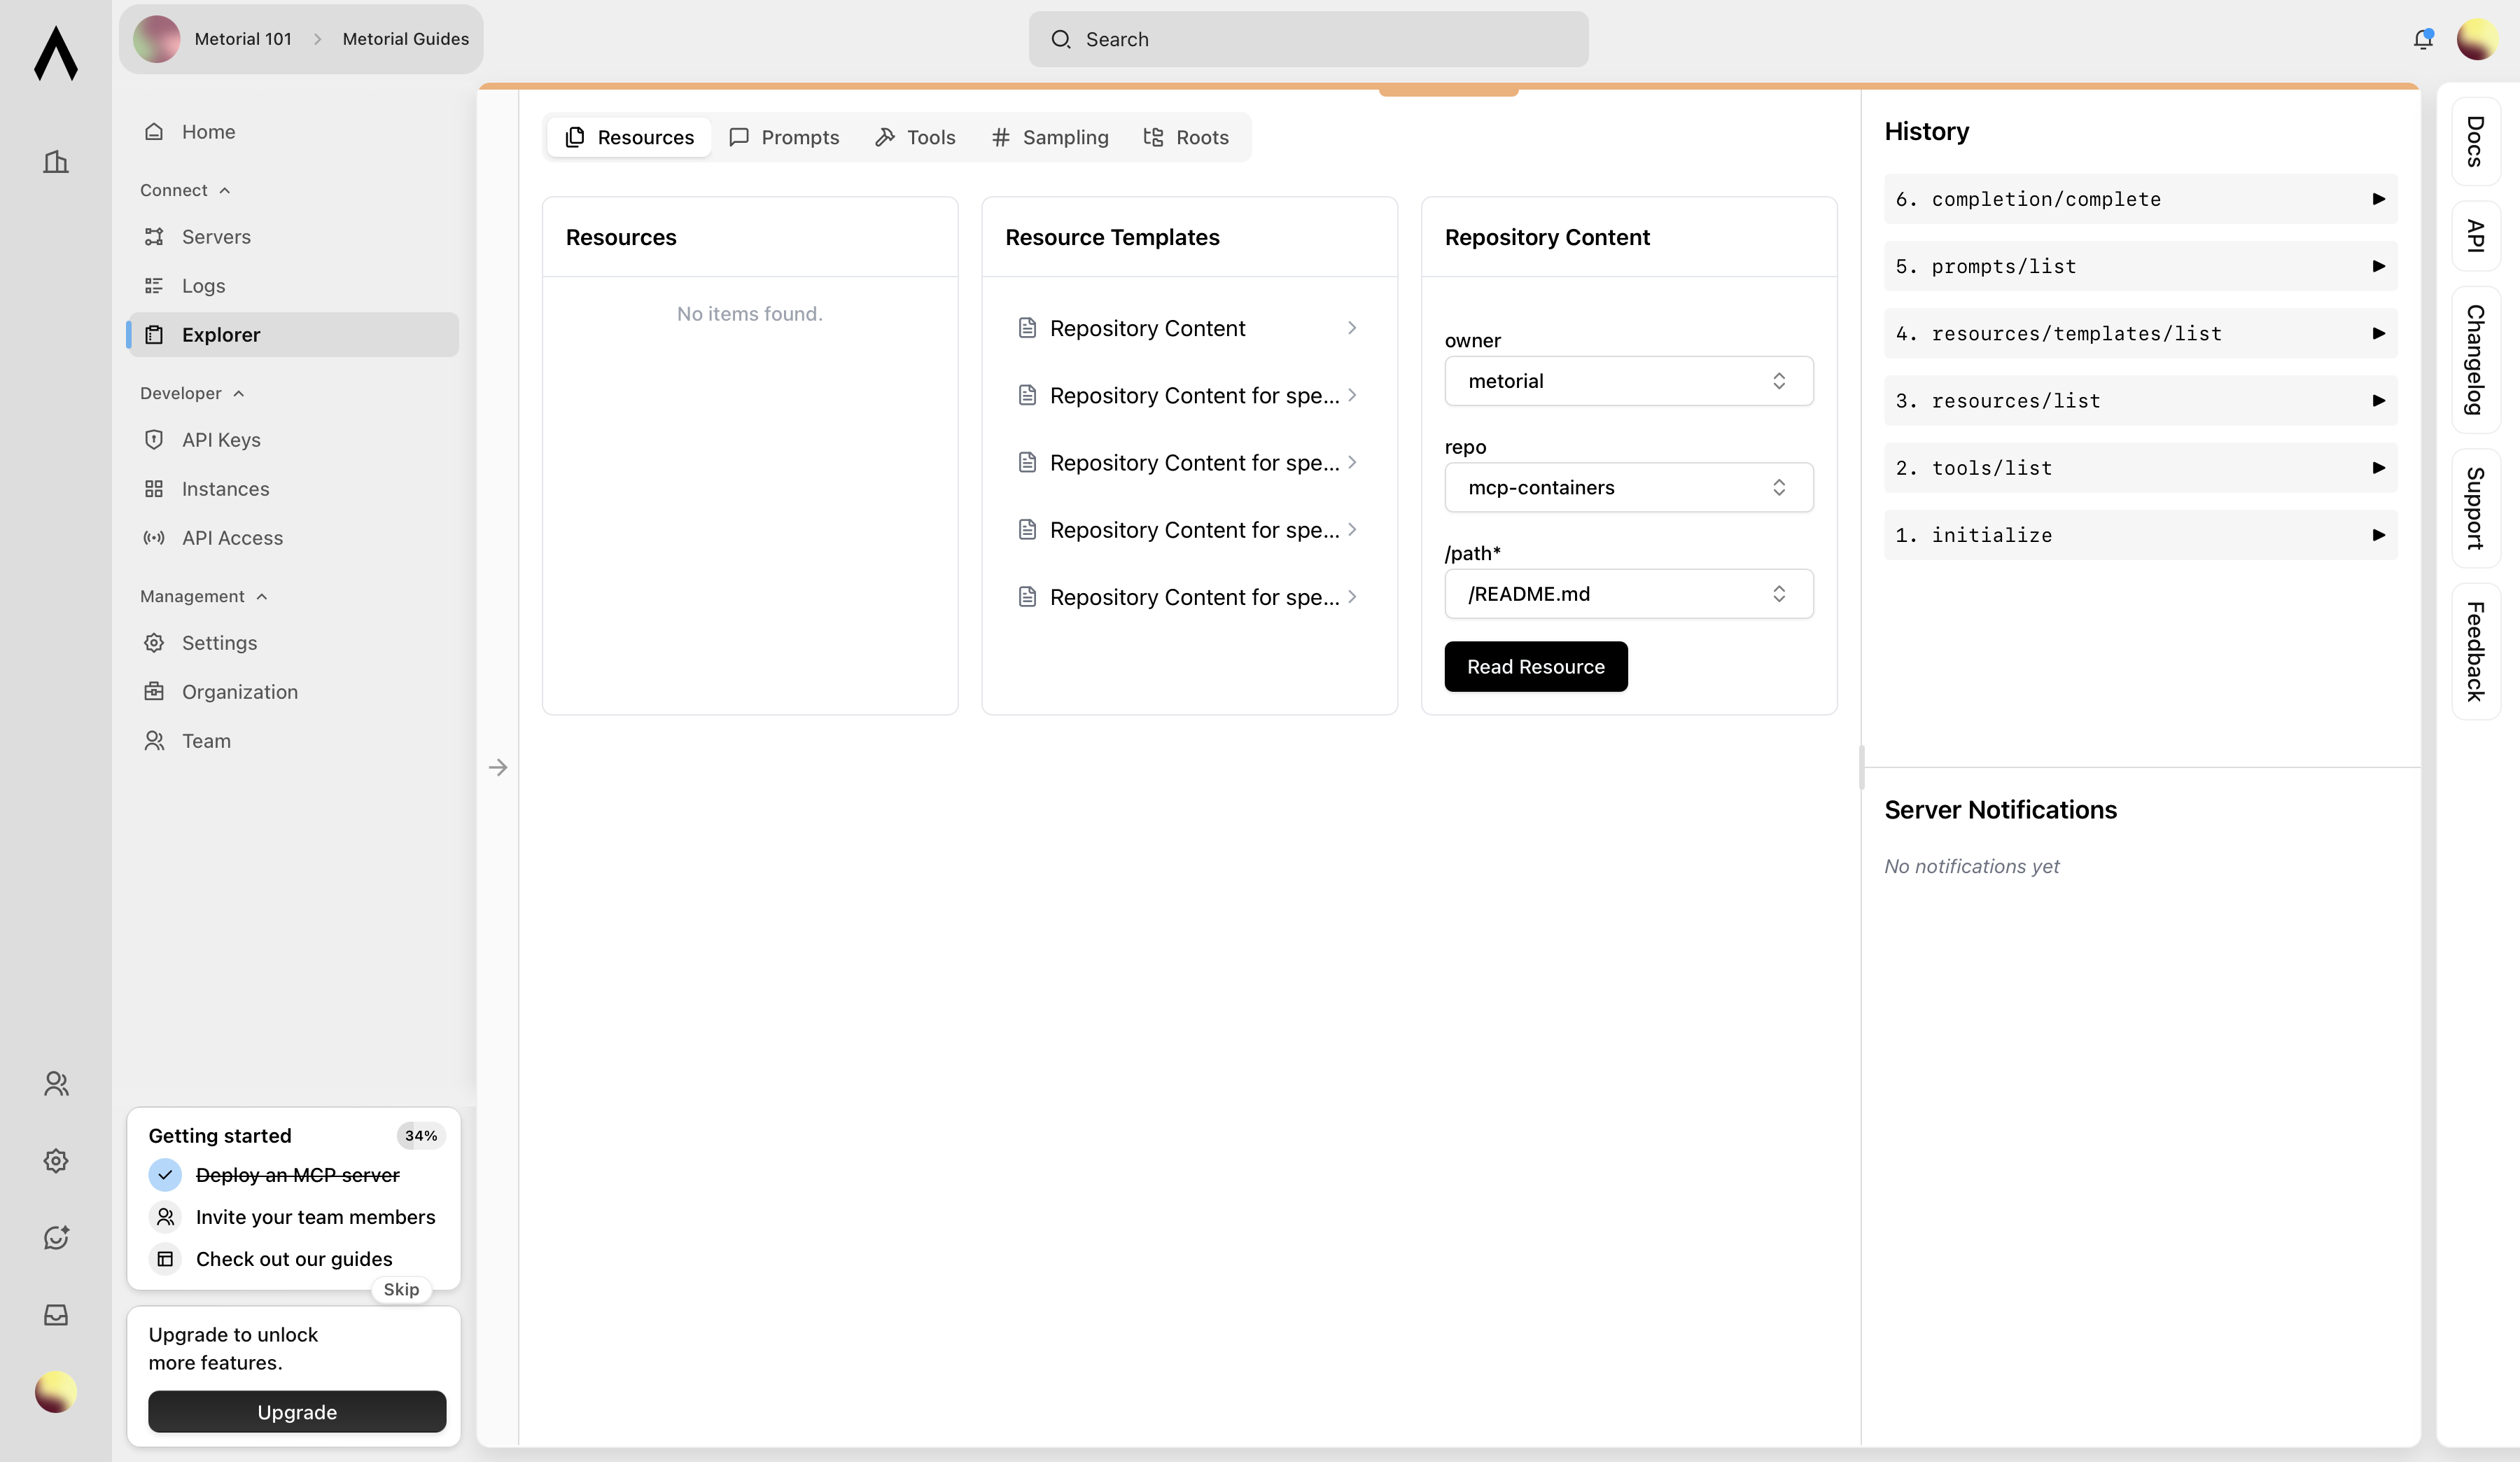Expand the tools/list history entry
The height and width of the screenshot is (1462, 2520).
pos(2378,467)
